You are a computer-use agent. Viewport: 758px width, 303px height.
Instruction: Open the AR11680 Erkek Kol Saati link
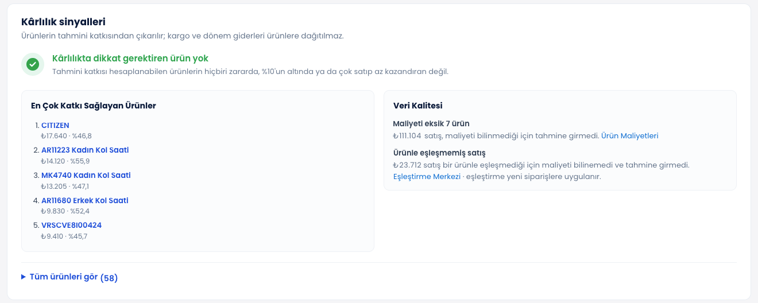point(85,200)
